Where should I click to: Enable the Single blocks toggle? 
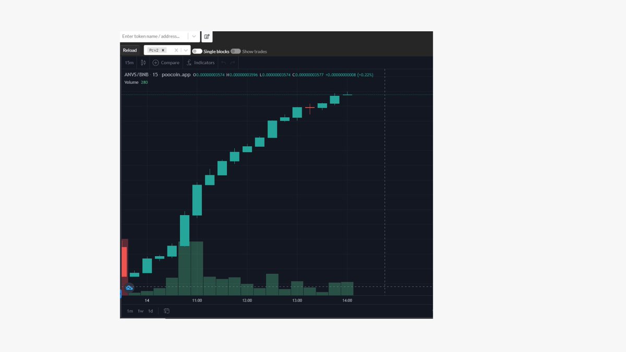coord(197,51)
